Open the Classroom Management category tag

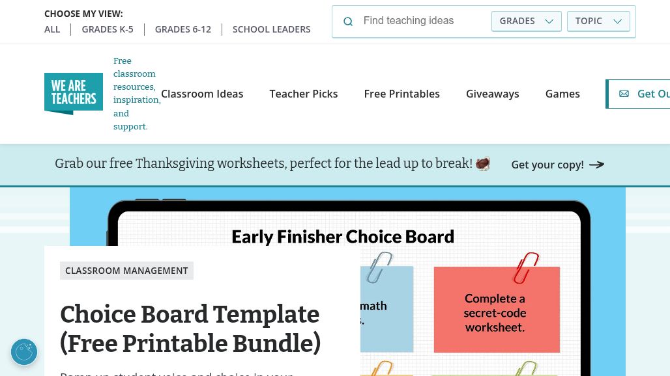126,271
